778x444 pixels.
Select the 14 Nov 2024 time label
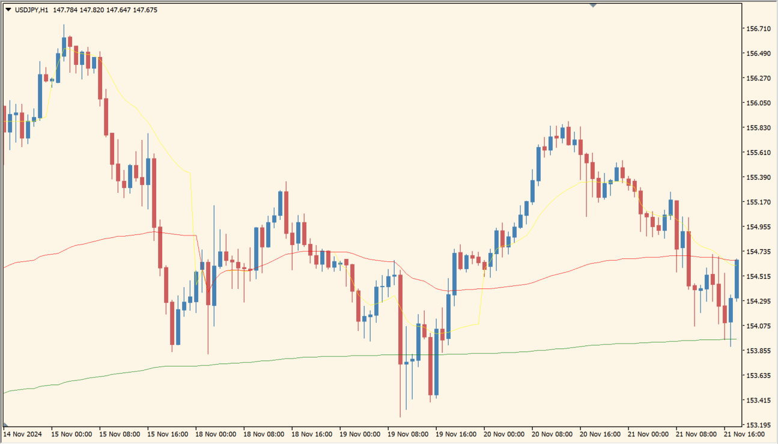[22, 434]
